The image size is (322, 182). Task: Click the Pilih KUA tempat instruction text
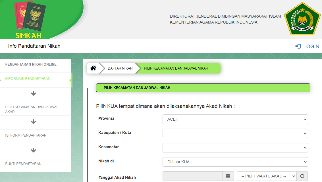165,106
